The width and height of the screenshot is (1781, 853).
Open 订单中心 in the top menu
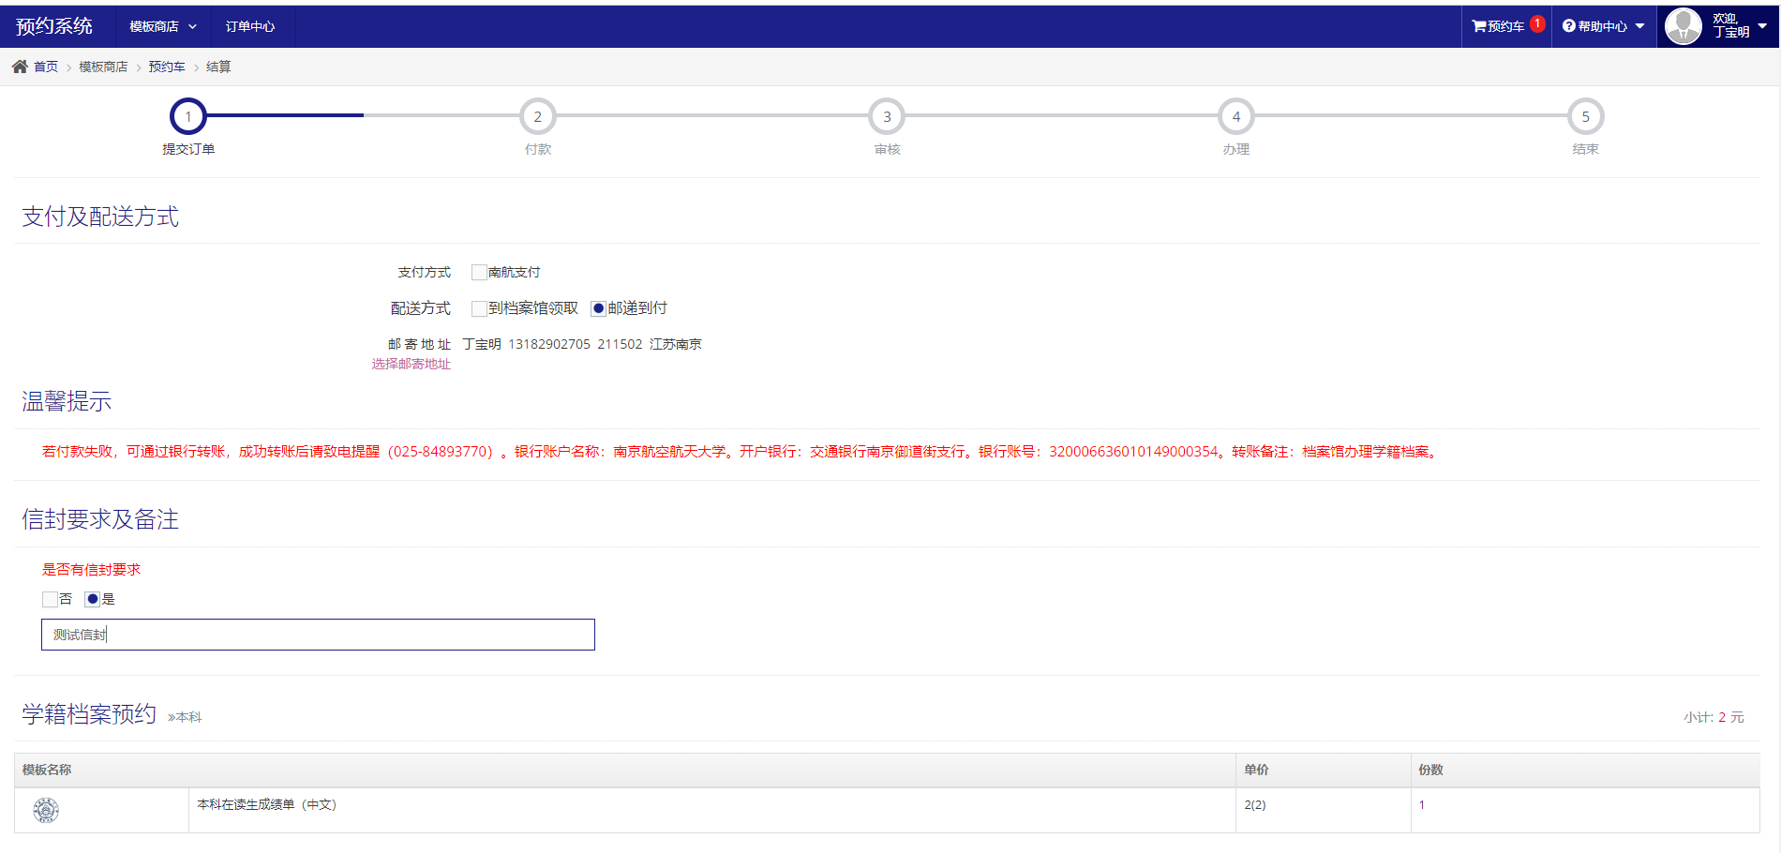tap(249, 26)
